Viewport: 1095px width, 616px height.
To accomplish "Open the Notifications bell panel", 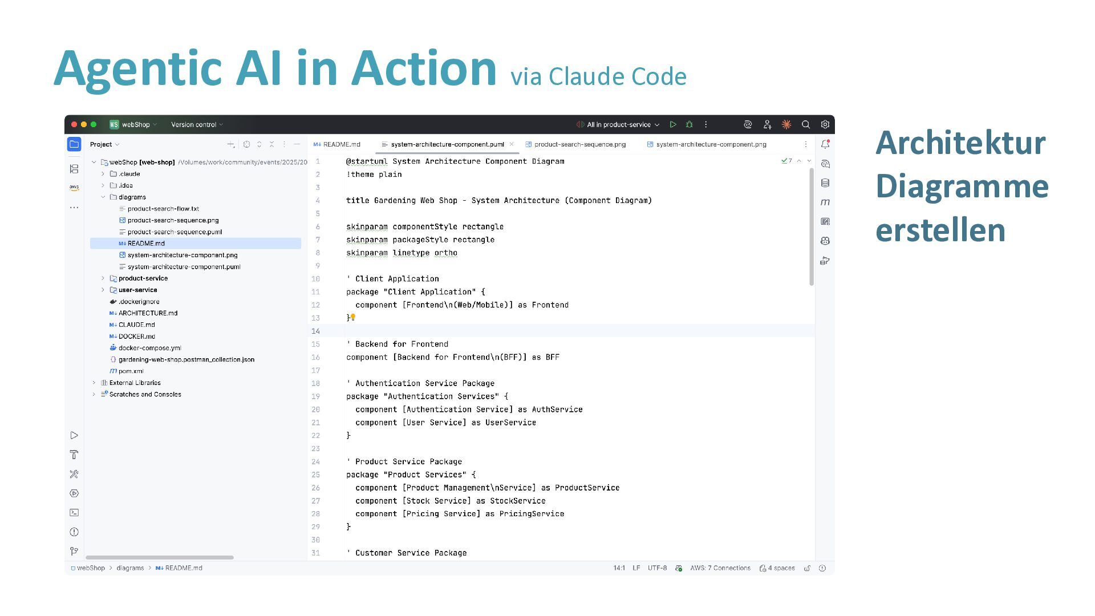I will tap(825, 144).
